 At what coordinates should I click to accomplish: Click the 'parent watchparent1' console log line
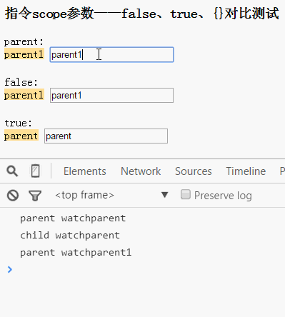(76, 252)
